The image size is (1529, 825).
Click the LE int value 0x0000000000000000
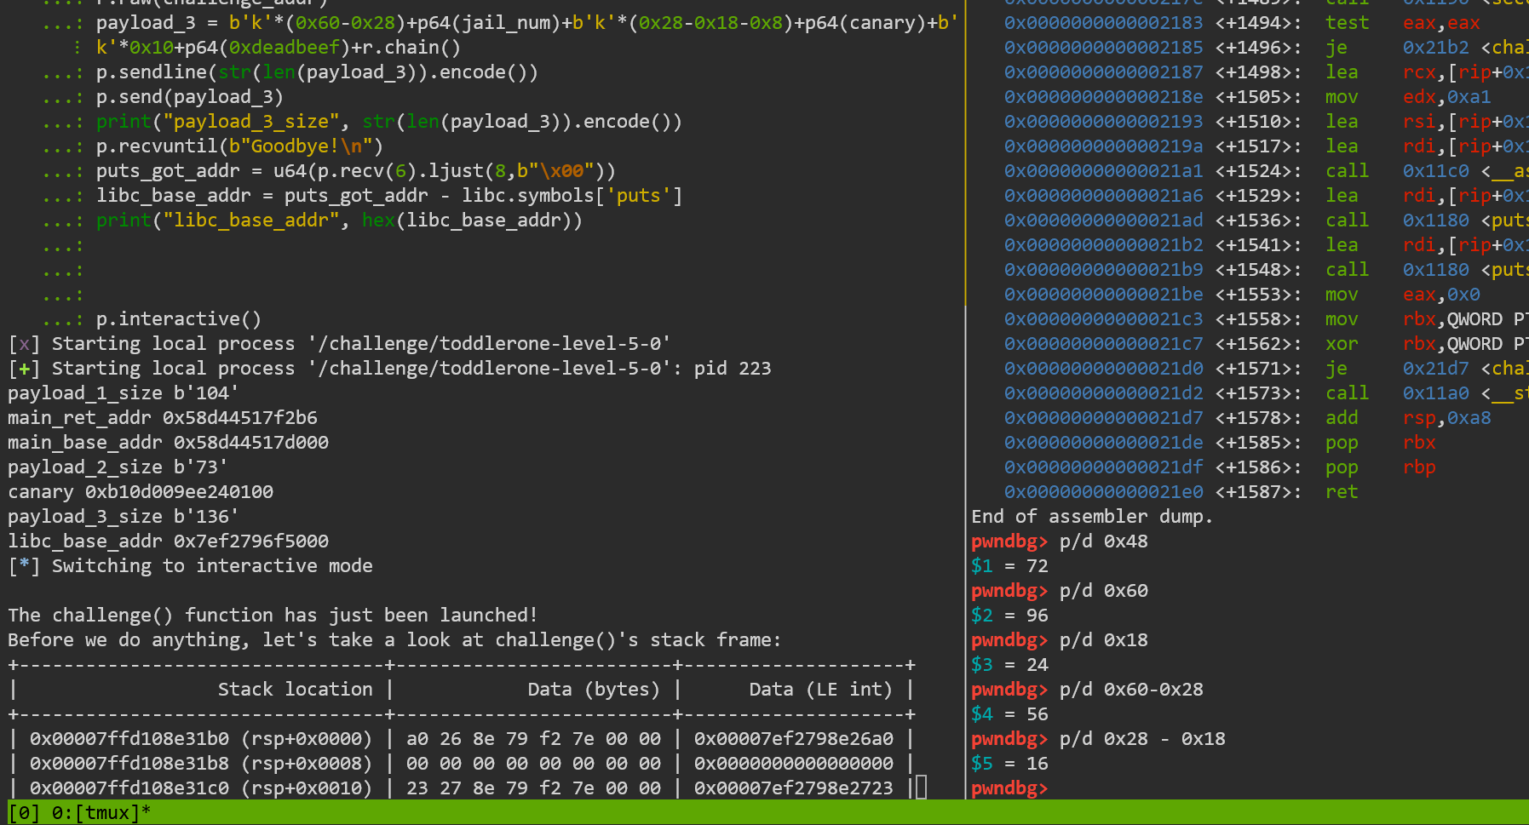coord(794,764)
